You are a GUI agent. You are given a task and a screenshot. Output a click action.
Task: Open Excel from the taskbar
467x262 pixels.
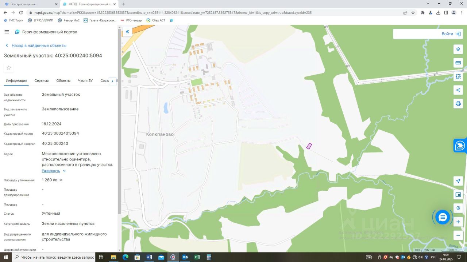[197, 257]
